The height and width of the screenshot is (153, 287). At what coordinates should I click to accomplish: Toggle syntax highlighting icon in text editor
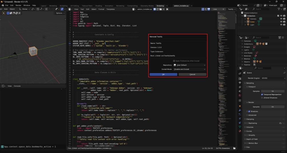(x=209, y=9)
